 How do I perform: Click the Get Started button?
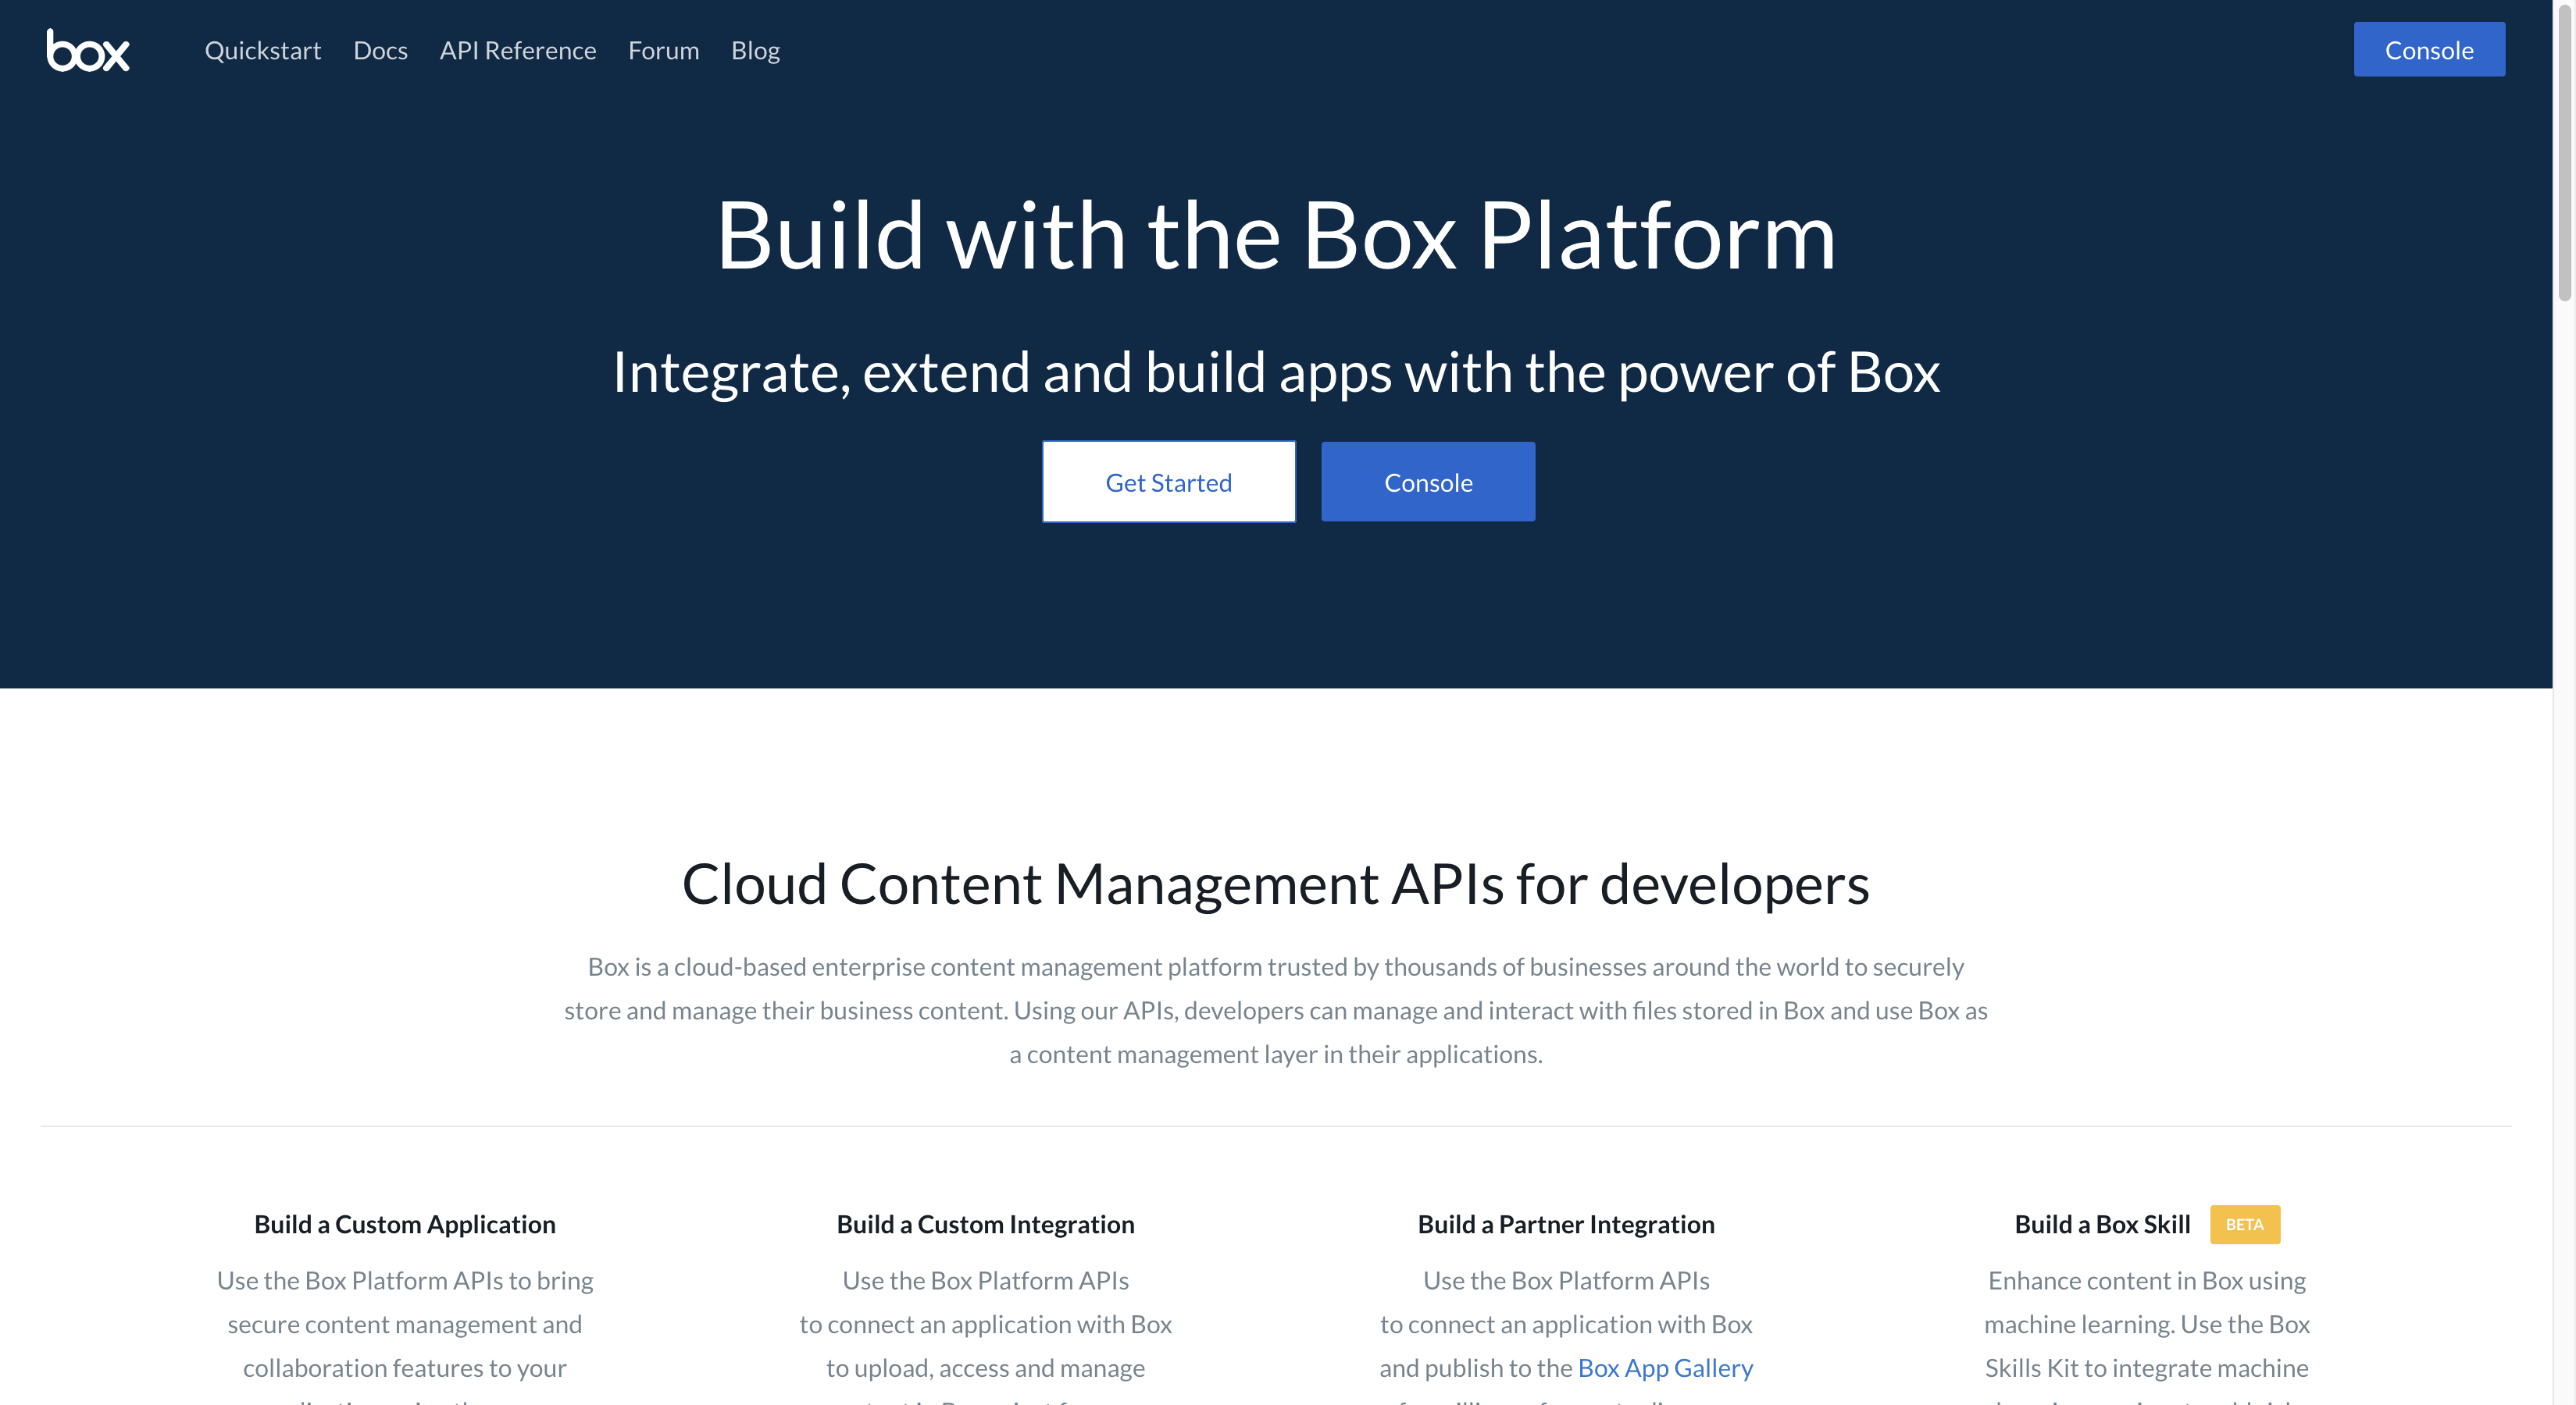pos(1169,482)
